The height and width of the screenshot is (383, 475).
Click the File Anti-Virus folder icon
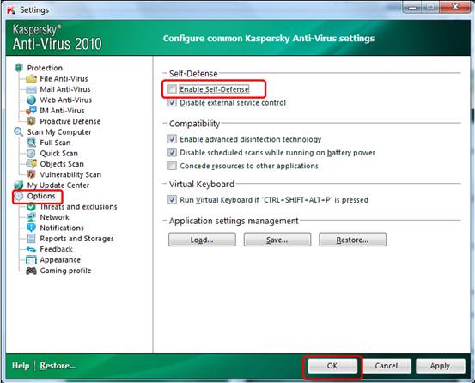click(x=31, y=79)
